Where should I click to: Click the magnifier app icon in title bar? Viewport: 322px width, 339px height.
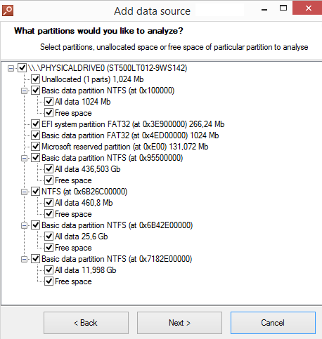8,11
